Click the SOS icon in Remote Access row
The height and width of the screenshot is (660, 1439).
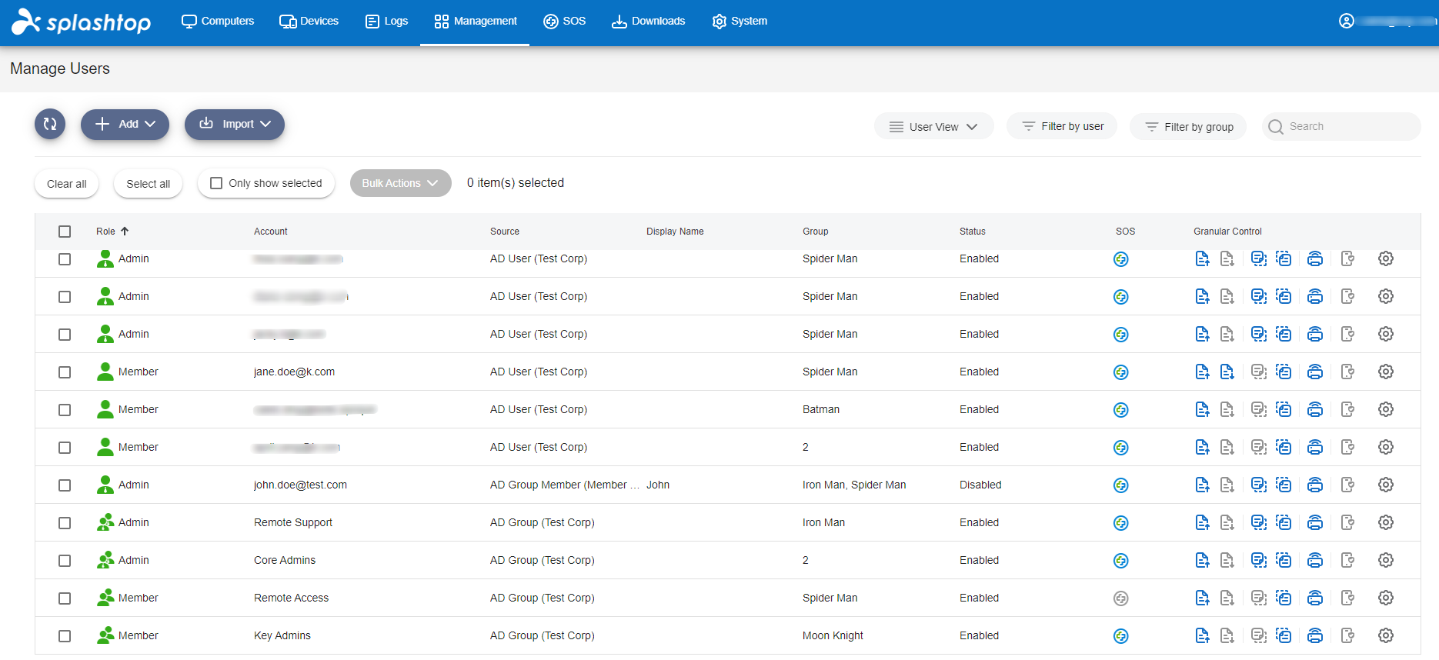(1121, 598)
